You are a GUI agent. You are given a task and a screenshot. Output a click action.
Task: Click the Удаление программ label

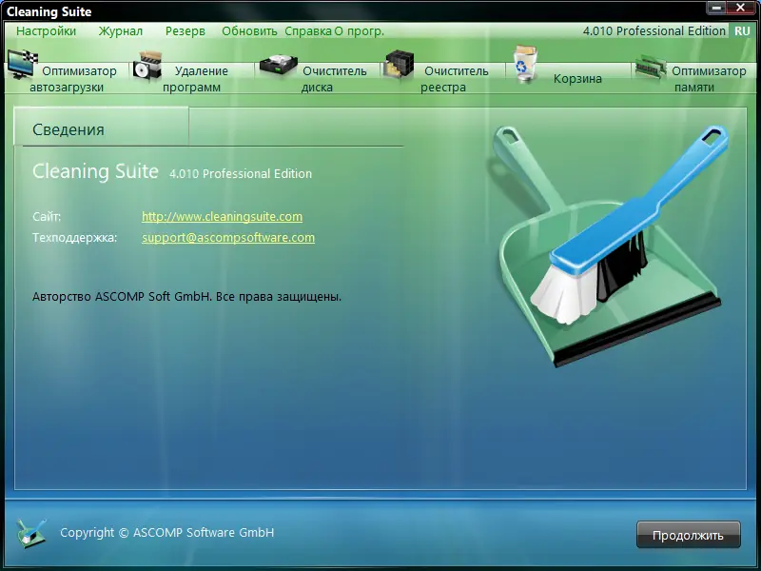(195, 79)
